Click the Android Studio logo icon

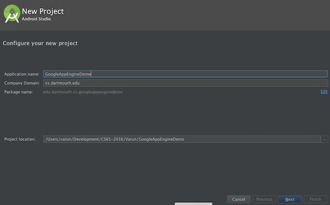click(x=12, y=14)
